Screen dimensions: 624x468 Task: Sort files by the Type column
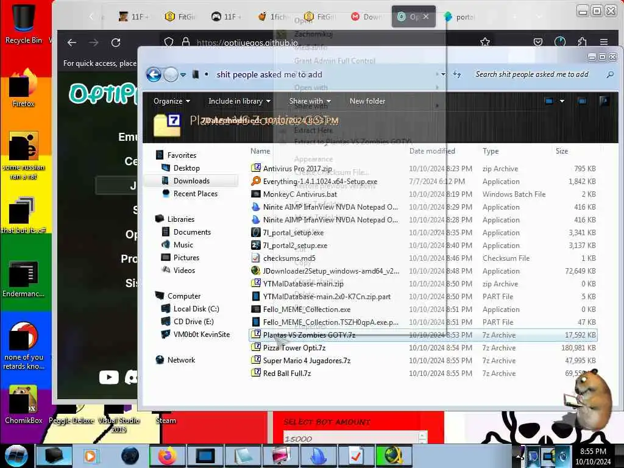point(491,151)
